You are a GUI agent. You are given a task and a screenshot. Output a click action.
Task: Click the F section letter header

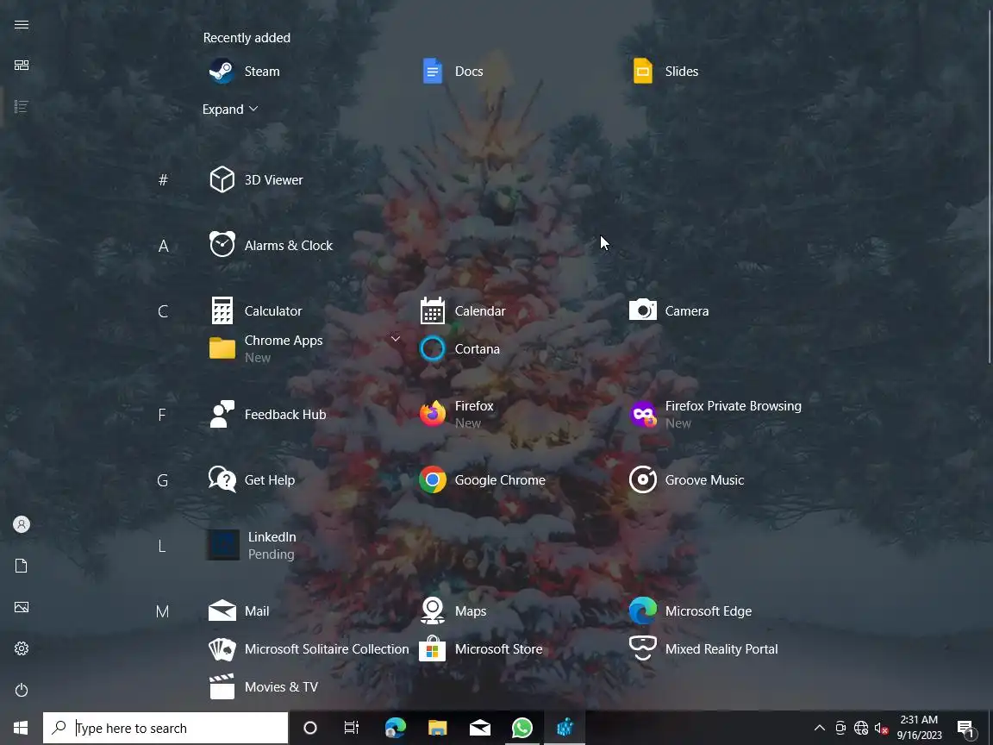(162, 415)
